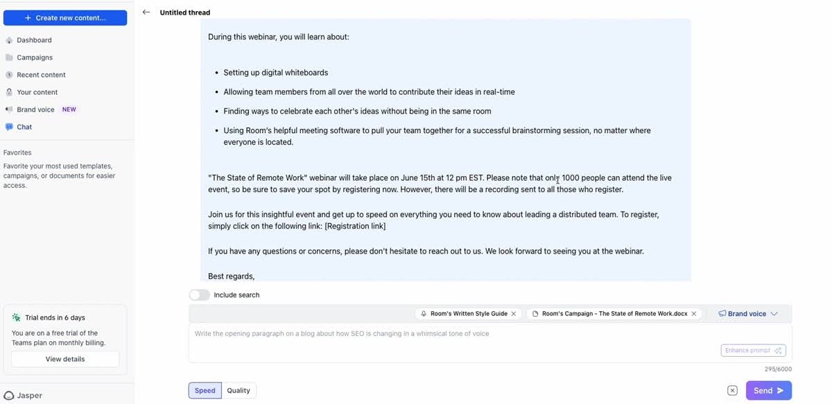Click the Jasper logo icon
This screenshot has height=404, width=832.
9,396
